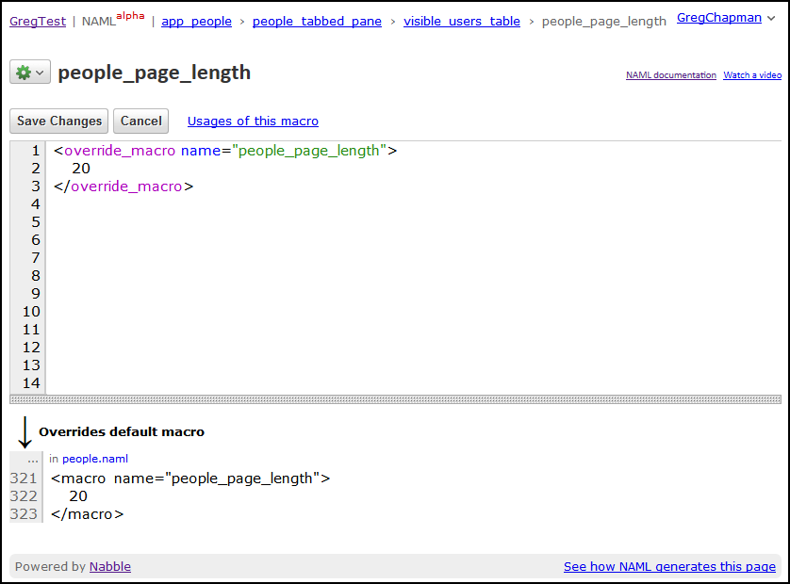The width and height of the screenshot is (790, 584).
Task: Grab the editor's dotted resize bar
Action: click(395, 399)
